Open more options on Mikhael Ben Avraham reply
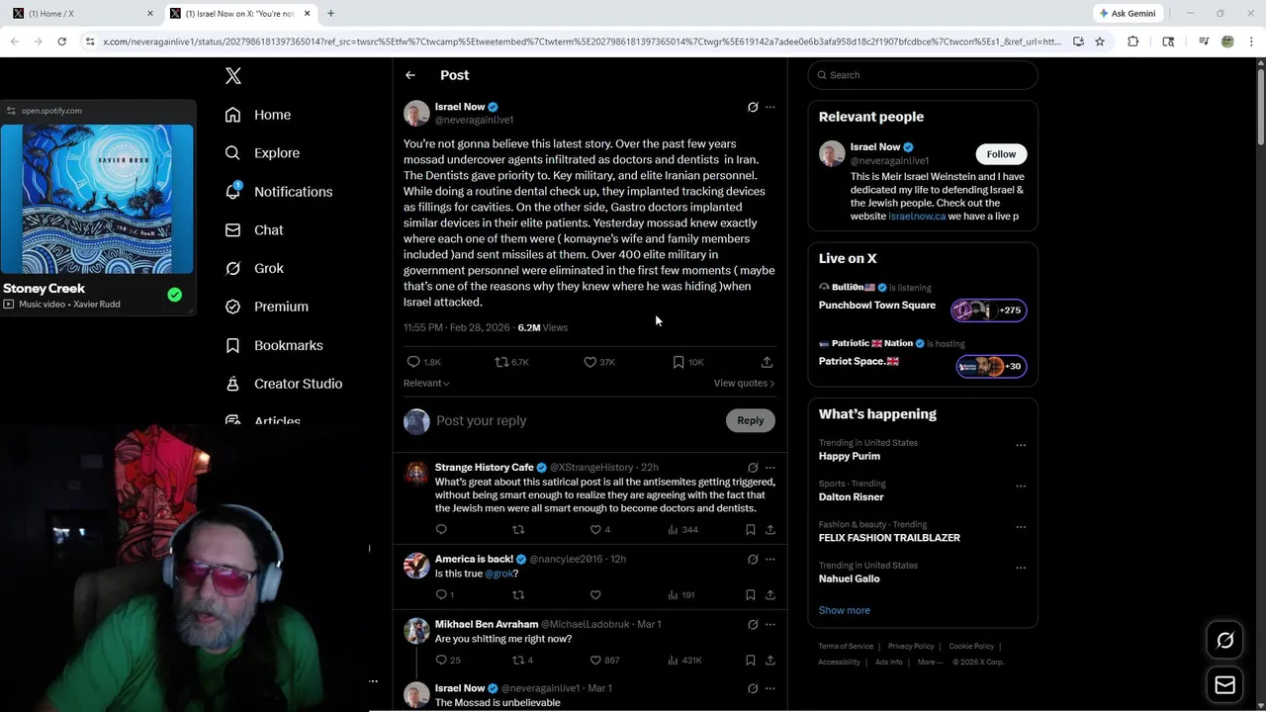 [x=770, y=625]
